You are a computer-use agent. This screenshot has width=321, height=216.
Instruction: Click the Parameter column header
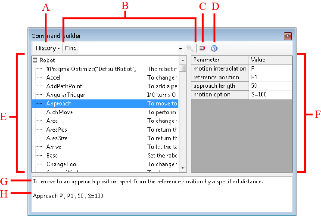pos(220,60)
